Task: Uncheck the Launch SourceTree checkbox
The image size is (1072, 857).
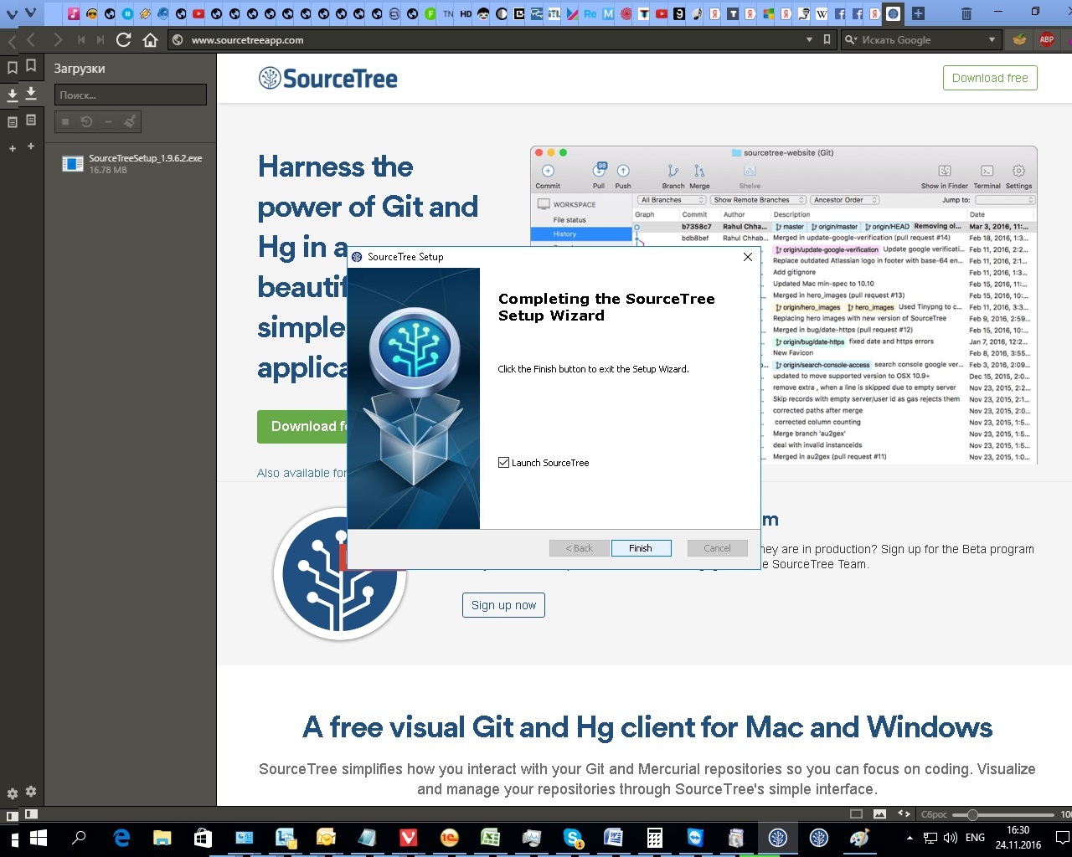Action: (x=503, y=462)
